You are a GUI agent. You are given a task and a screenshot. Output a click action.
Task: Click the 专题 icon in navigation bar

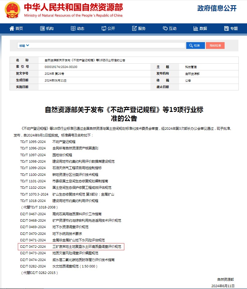[x=226, y=29]
